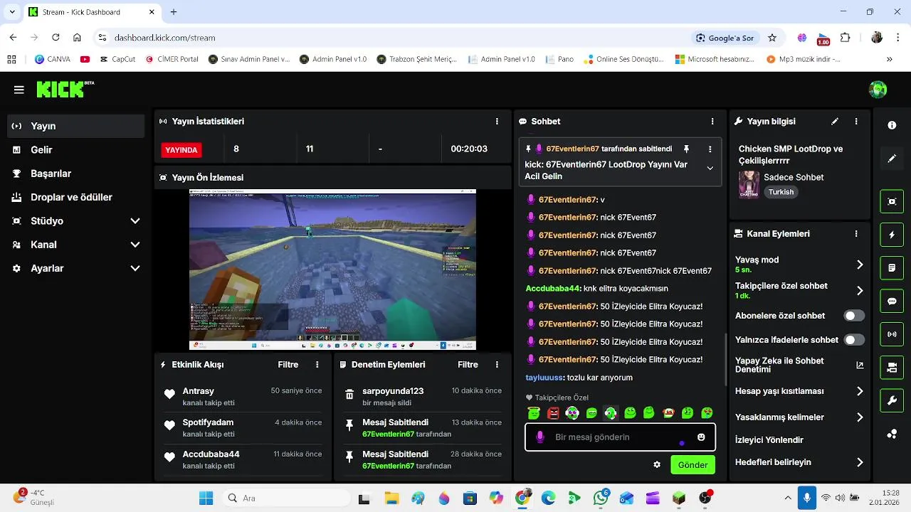
Task: Click Filtre in Etkinlik Akışı panel
Action: [288, 365]
